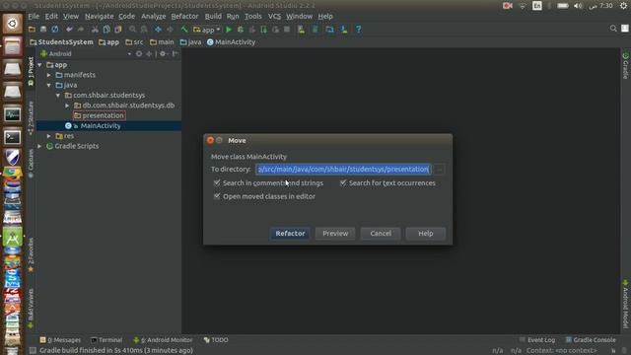Click the Undo toolbar icon
631x355 pixels.
click(x=69, y=30)
